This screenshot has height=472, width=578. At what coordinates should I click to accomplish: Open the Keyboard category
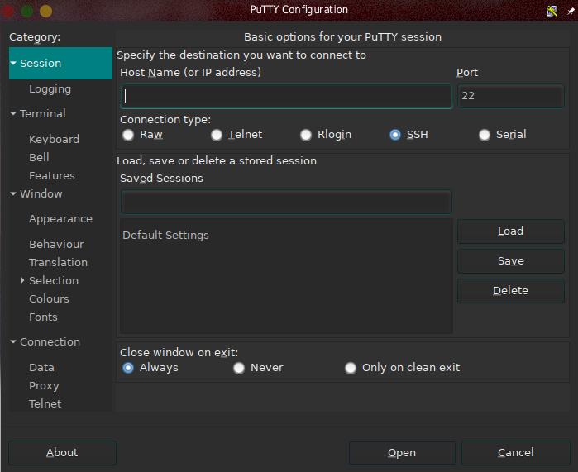[x=55, y=139]
